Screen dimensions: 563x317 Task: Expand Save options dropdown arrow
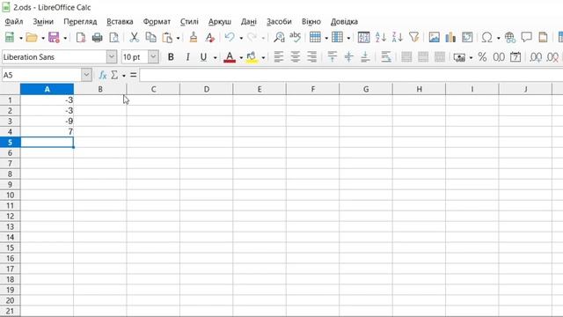point(65,37)
